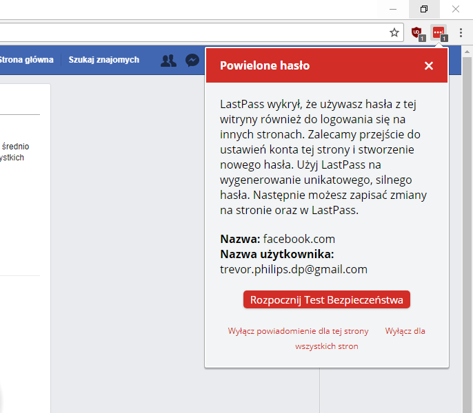
Task: Go to Strona główna in Facebook bar
Action: [26, 60]
